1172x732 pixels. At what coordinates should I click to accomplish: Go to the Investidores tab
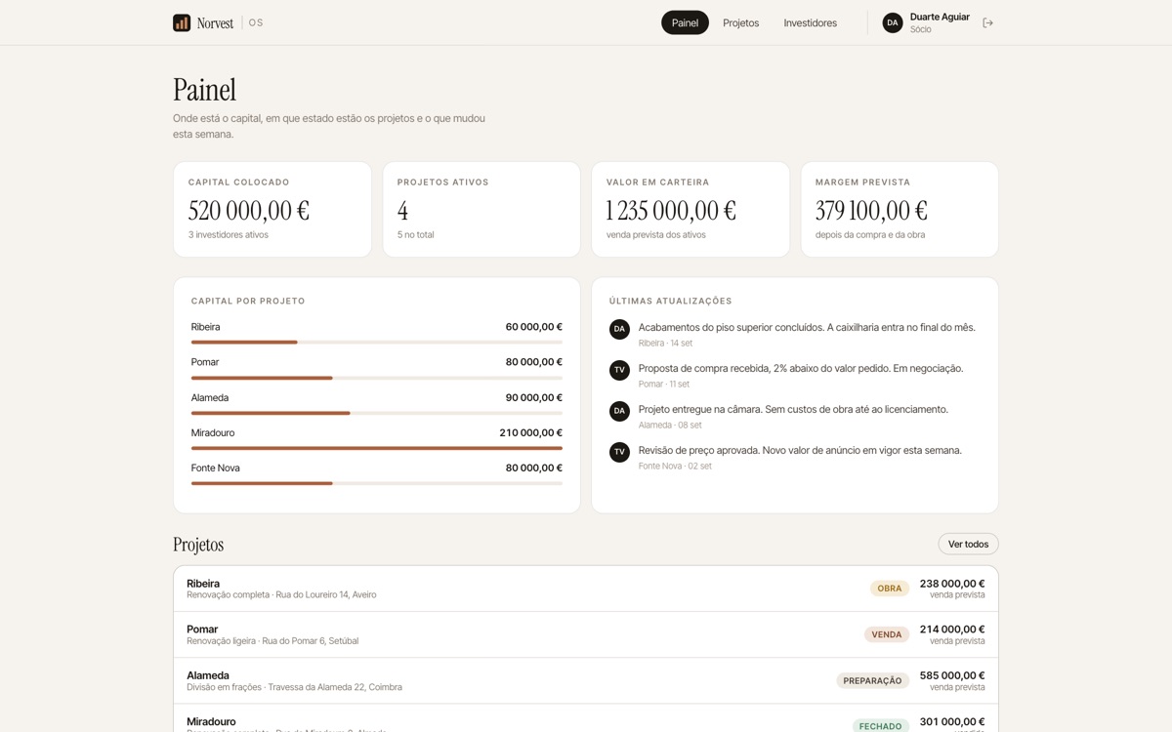(810, 22)
